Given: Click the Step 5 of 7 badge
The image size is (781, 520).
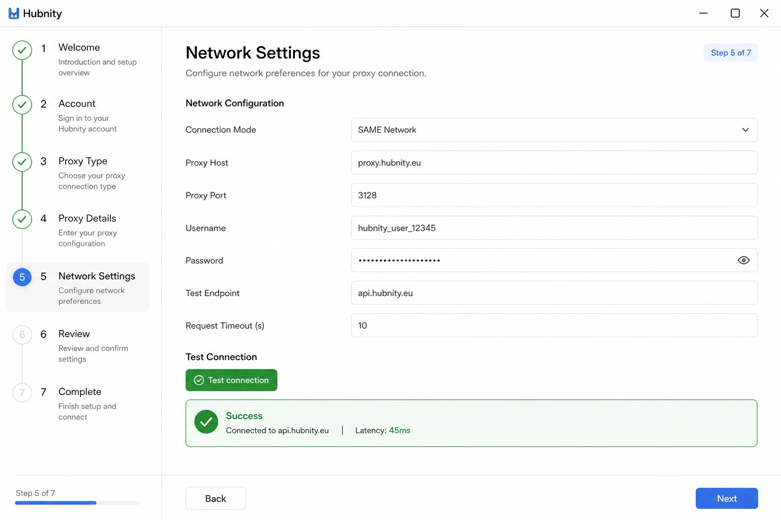Looking at the screenshot, I should [x=731, y=53].
